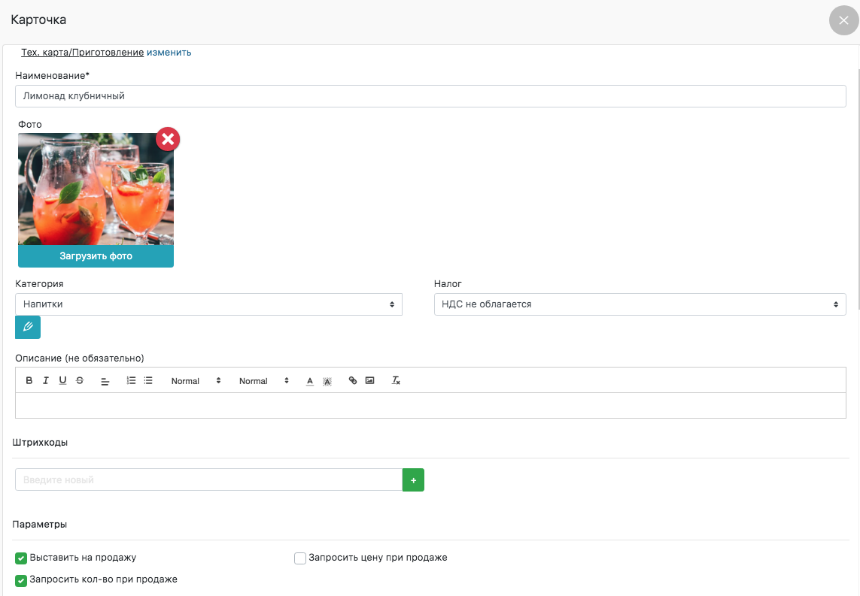Clear text formatting in description
The image size is (860, 596).
[x=396, y=381]
